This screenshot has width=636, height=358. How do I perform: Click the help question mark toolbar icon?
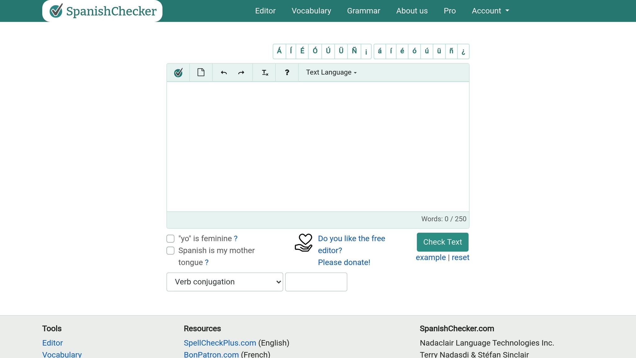(287, 72)
